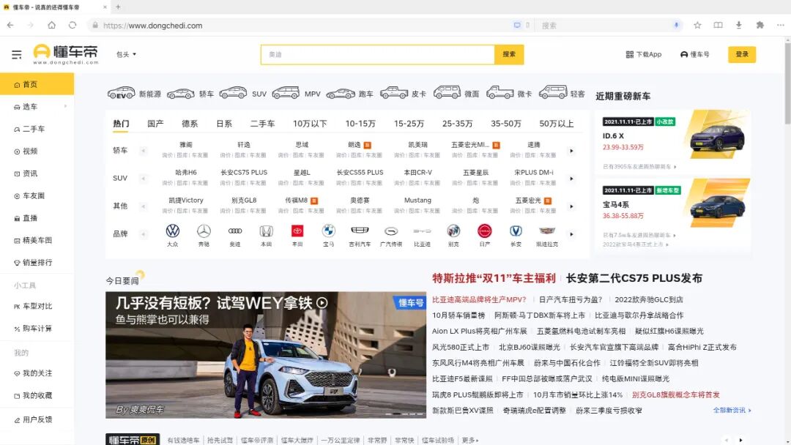Viewport: 791px width, 445px height.
Task: Open the 长安 Changan brand logo
Action: (516, 231)
